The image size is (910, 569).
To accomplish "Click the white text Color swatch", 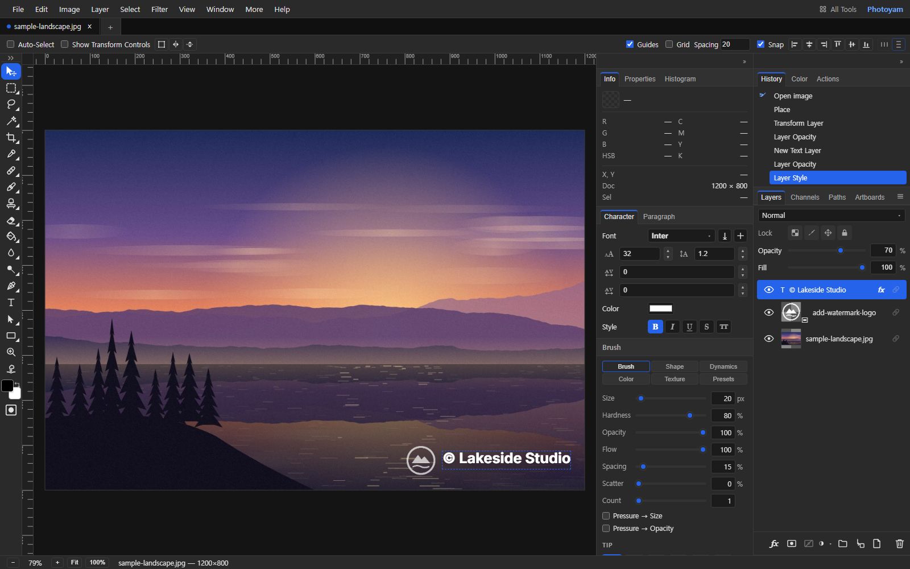I will pyautogui.click(x=661, y=308).
